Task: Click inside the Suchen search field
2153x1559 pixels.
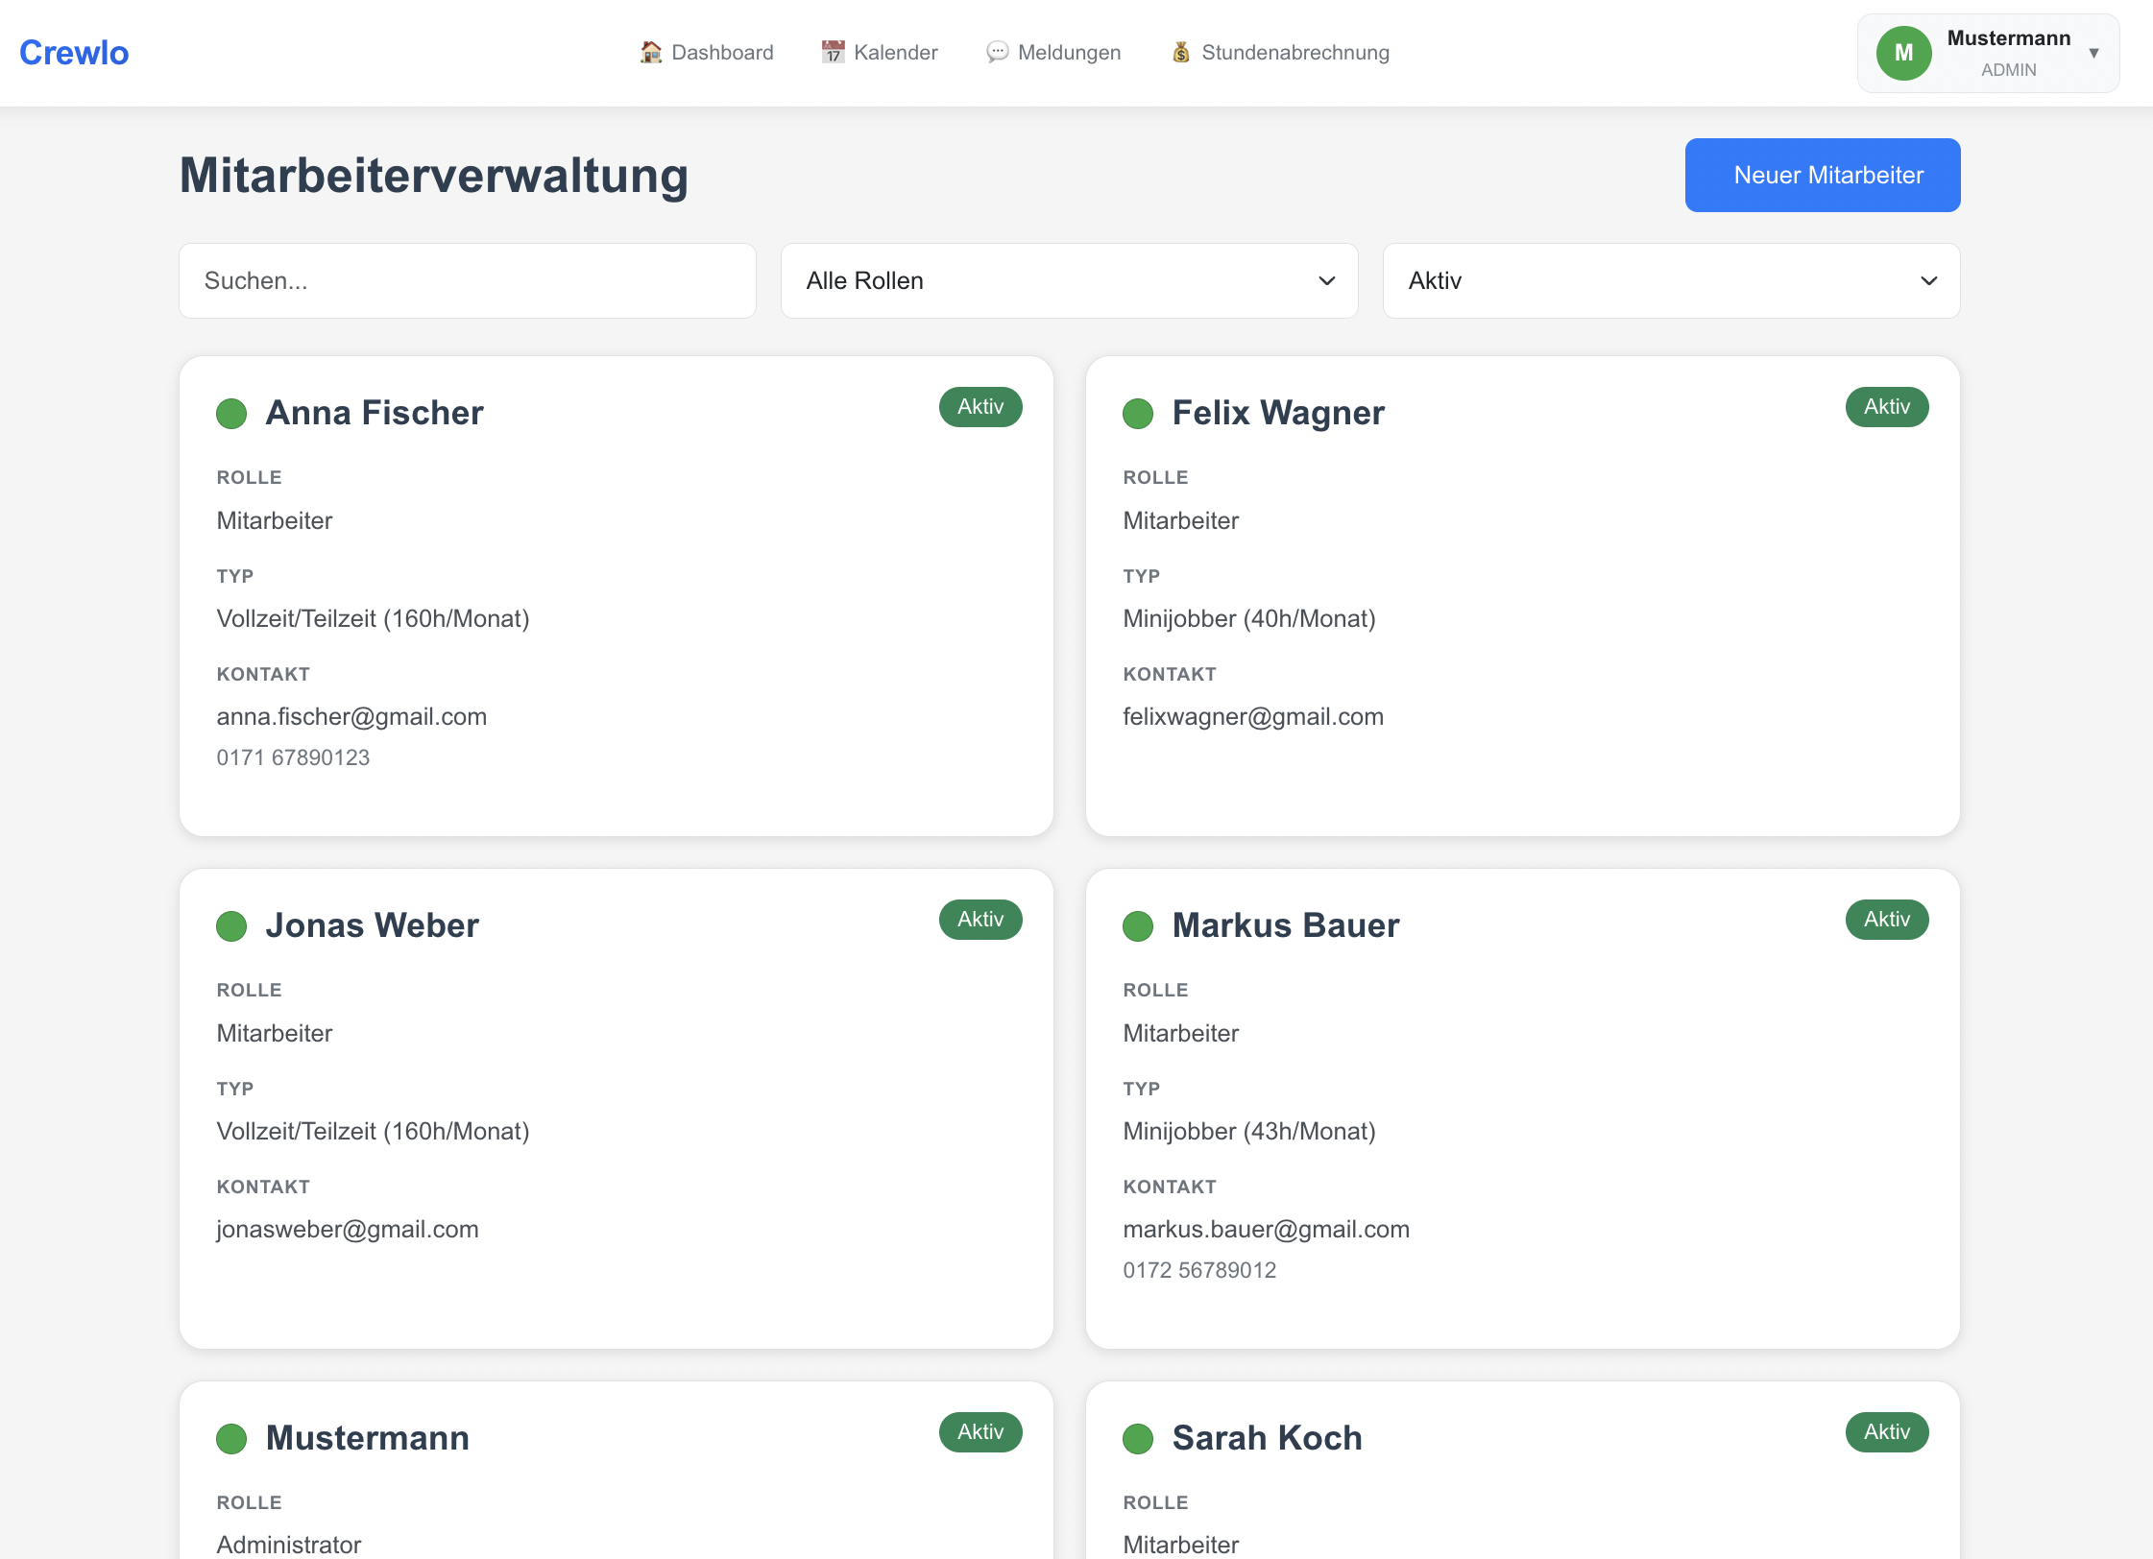Action: coord(468,280)
